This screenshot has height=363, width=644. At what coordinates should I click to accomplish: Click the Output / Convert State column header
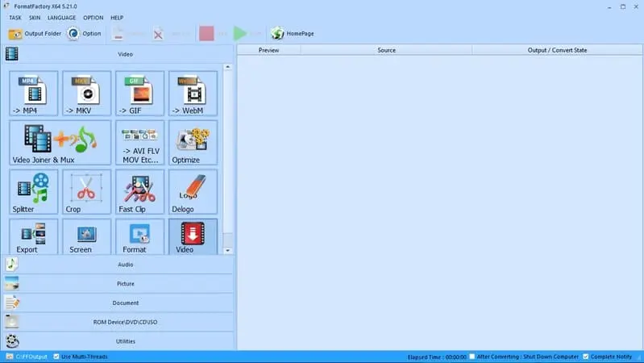pos(557,50)
